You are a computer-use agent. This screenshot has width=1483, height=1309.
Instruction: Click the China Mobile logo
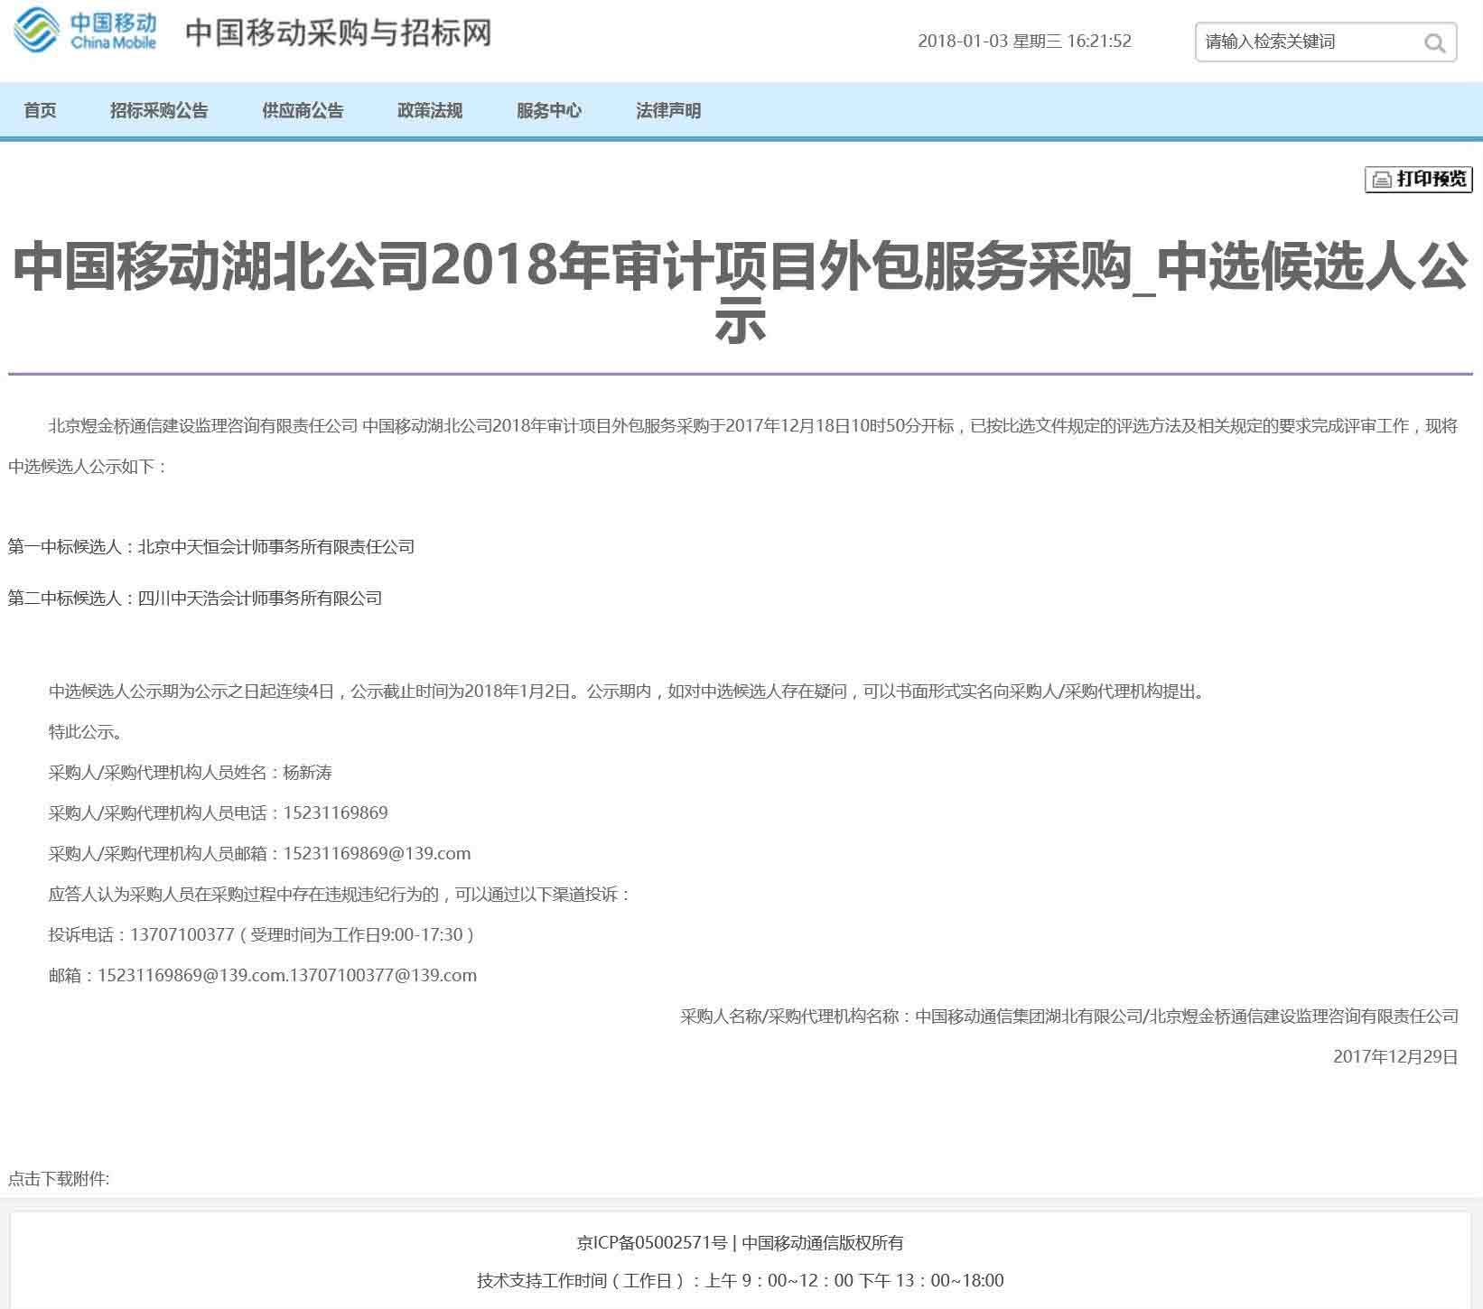[86, 32]
